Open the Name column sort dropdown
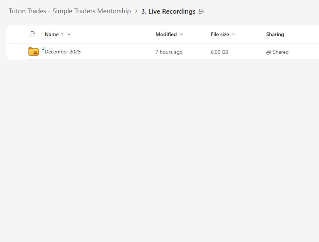Image resolution: width=319 pixels, height=242 pixels. pos(68,34)
